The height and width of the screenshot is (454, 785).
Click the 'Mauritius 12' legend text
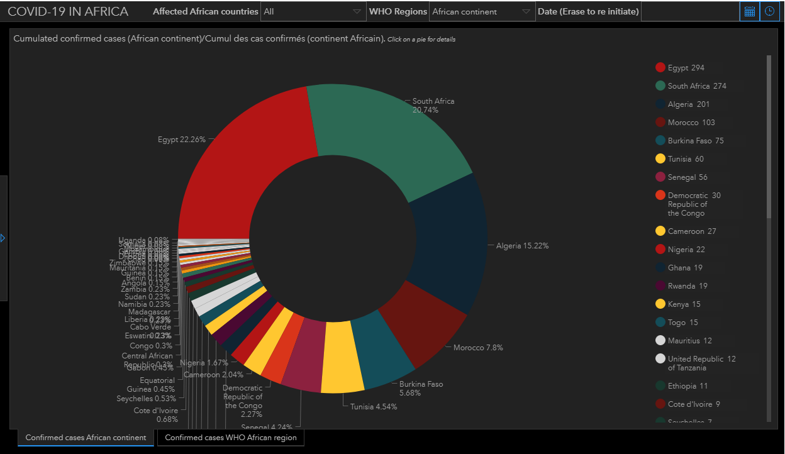690,341
